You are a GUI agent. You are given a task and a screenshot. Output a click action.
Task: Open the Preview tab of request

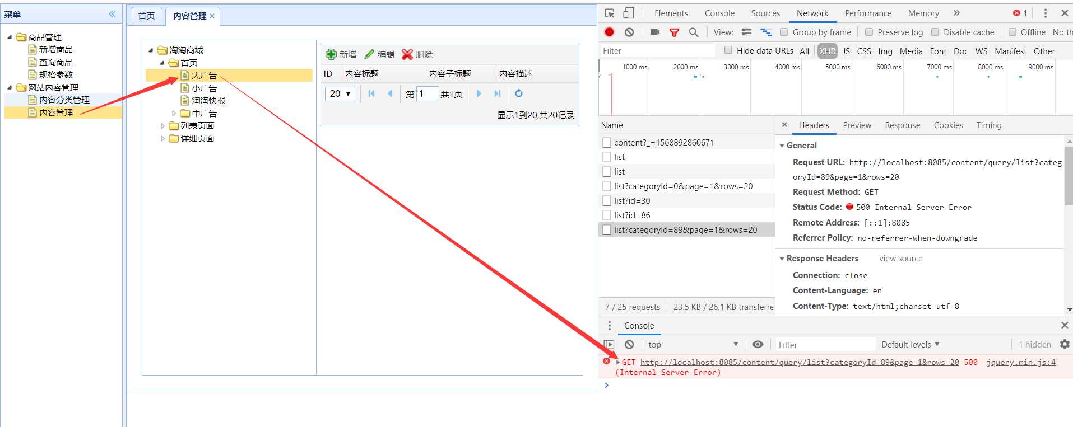[857, 125]
